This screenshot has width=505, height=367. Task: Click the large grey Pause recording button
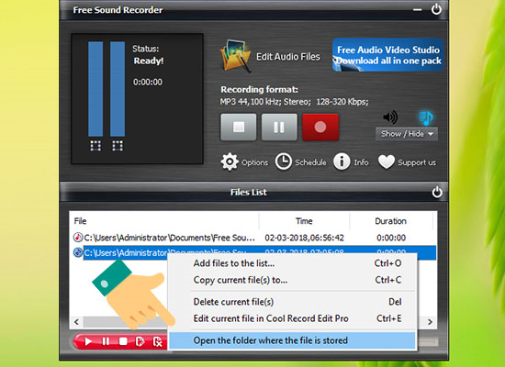(x=279, y=127)
